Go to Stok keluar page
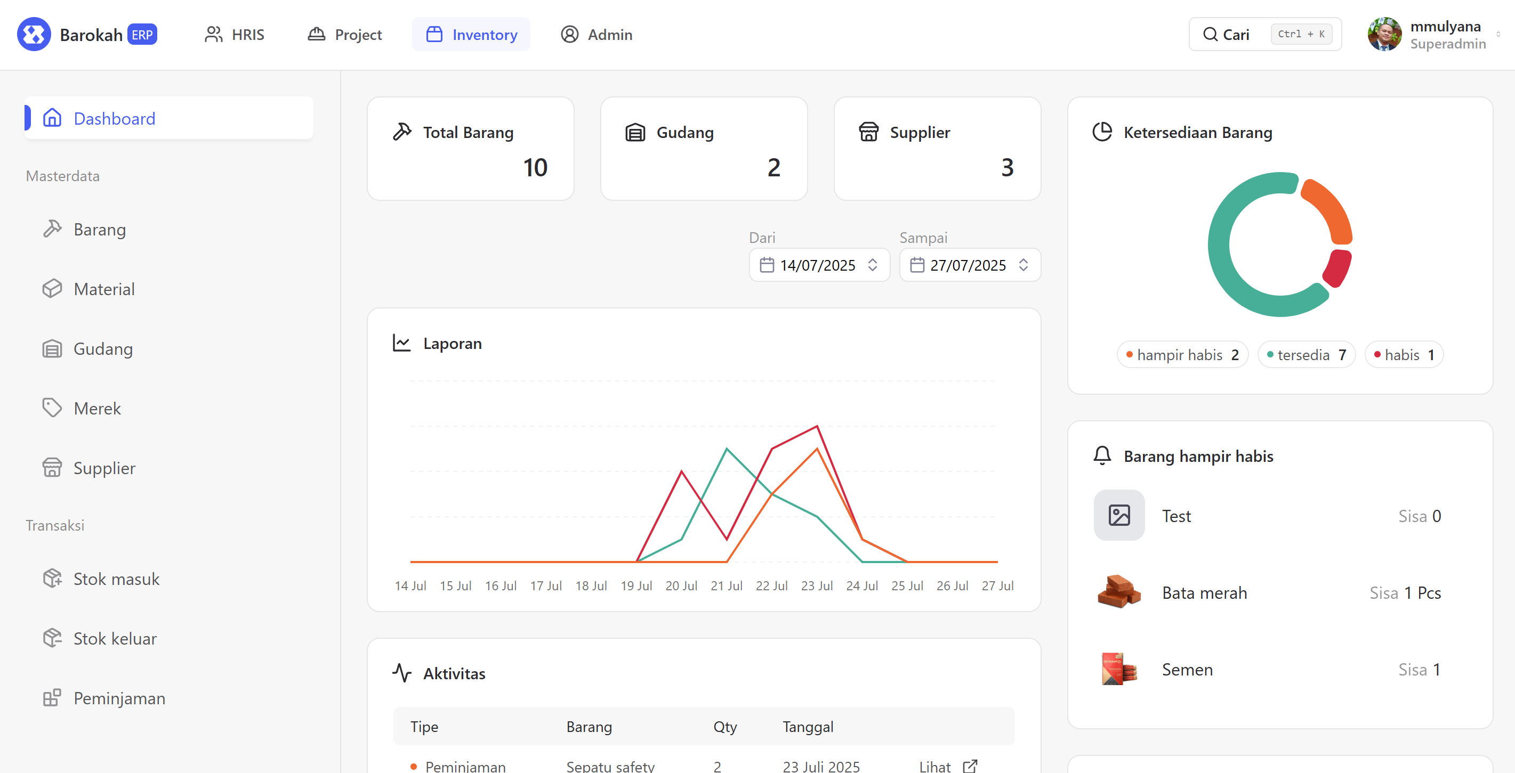 point(115,638)
